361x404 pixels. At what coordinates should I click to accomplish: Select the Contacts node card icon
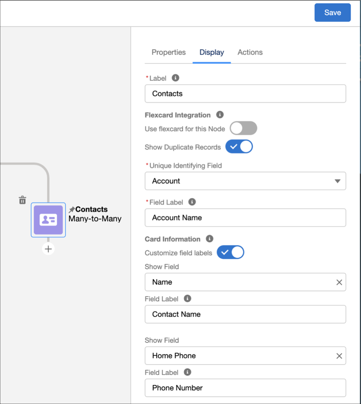tap(48, 220)
